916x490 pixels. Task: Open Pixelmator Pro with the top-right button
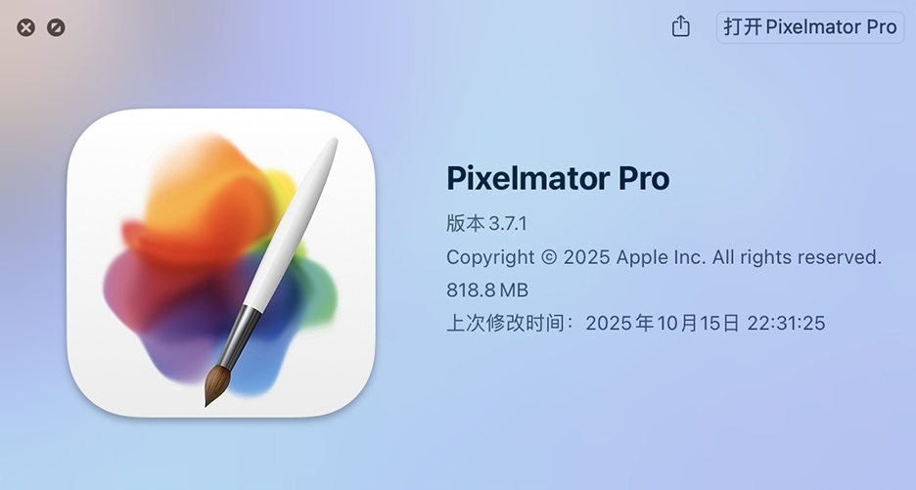(x=810, y=26)
